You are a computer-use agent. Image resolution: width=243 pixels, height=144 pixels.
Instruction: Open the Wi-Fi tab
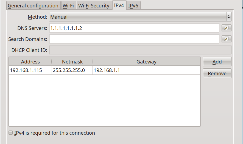(68, 5)
